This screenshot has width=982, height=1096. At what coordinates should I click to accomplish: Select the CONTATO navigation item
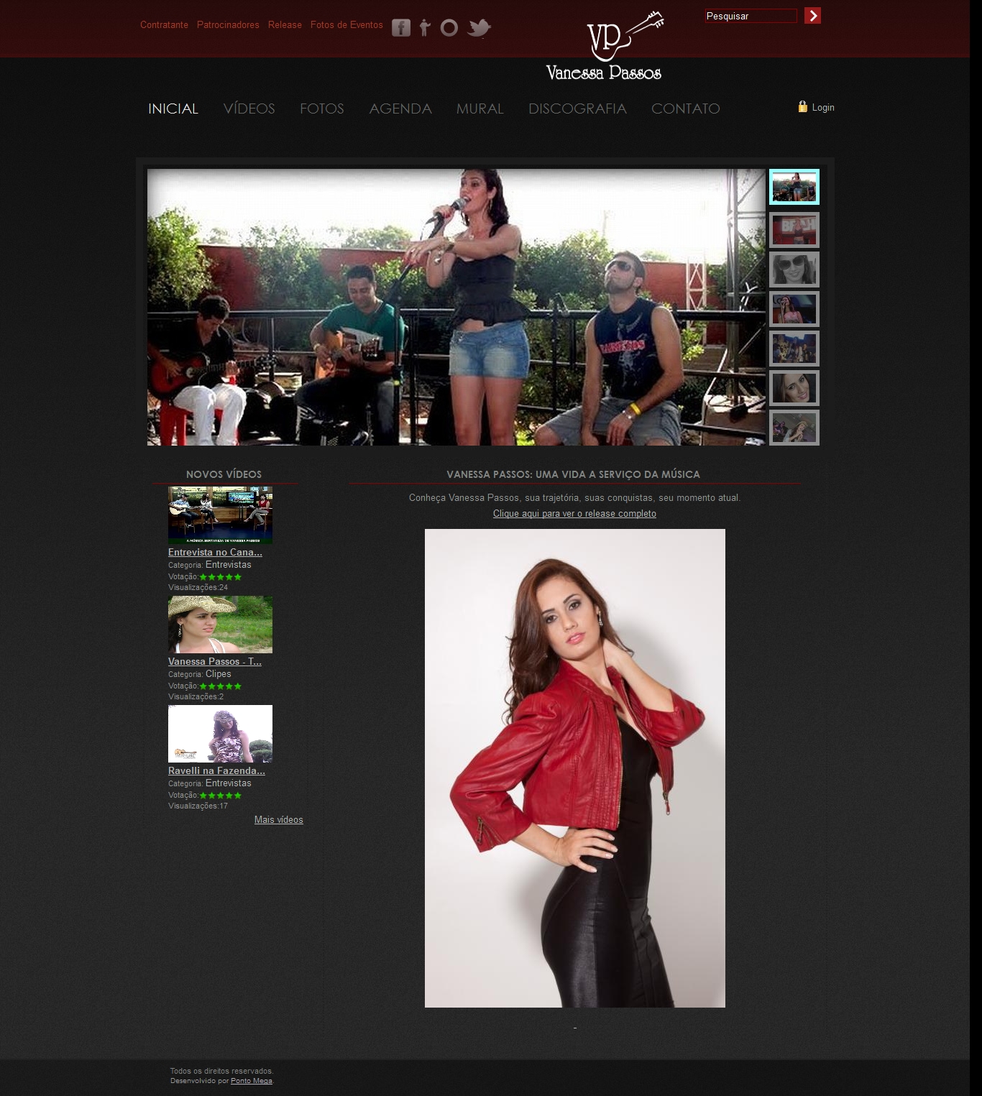[x=685, y=109]
